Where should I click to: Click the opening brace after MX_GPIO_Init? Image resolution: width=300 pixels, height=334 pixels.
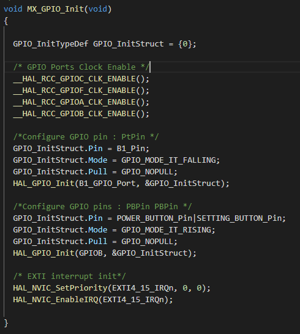[6, 21]
